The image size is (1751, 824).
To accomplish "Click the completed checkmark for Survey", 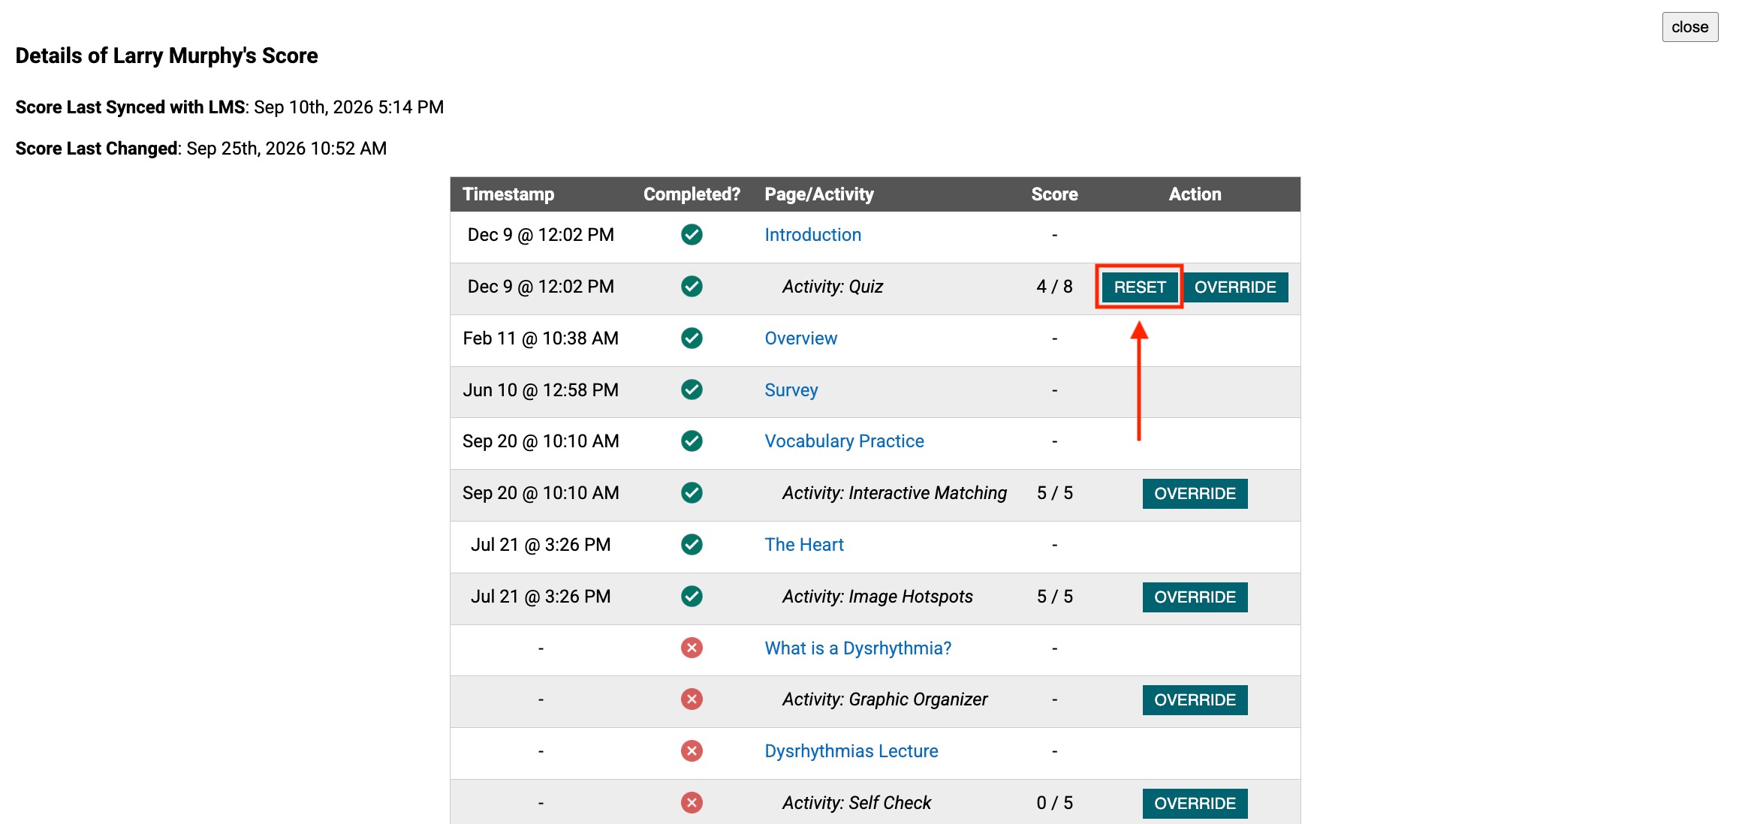I will click(692, 389).
